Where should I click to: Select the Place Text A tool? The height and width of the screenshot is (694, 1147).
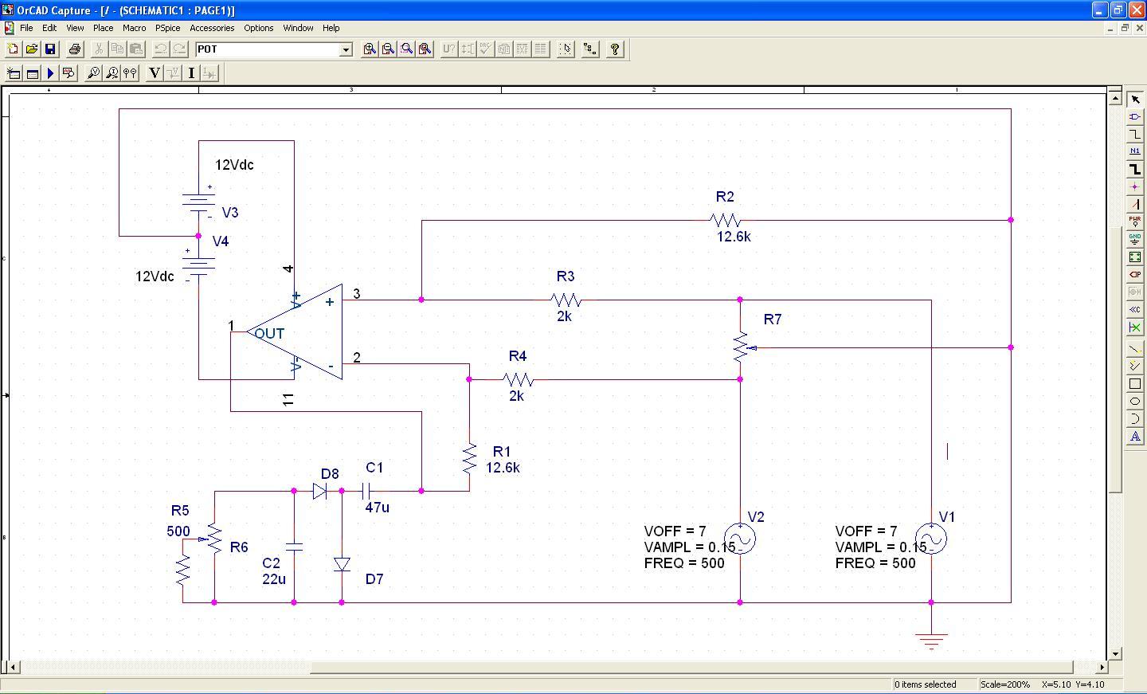coord(1135,437)
